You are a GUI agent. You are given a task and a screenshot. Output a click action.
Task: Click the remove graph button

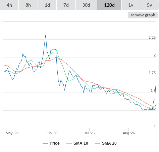(143, 15)
